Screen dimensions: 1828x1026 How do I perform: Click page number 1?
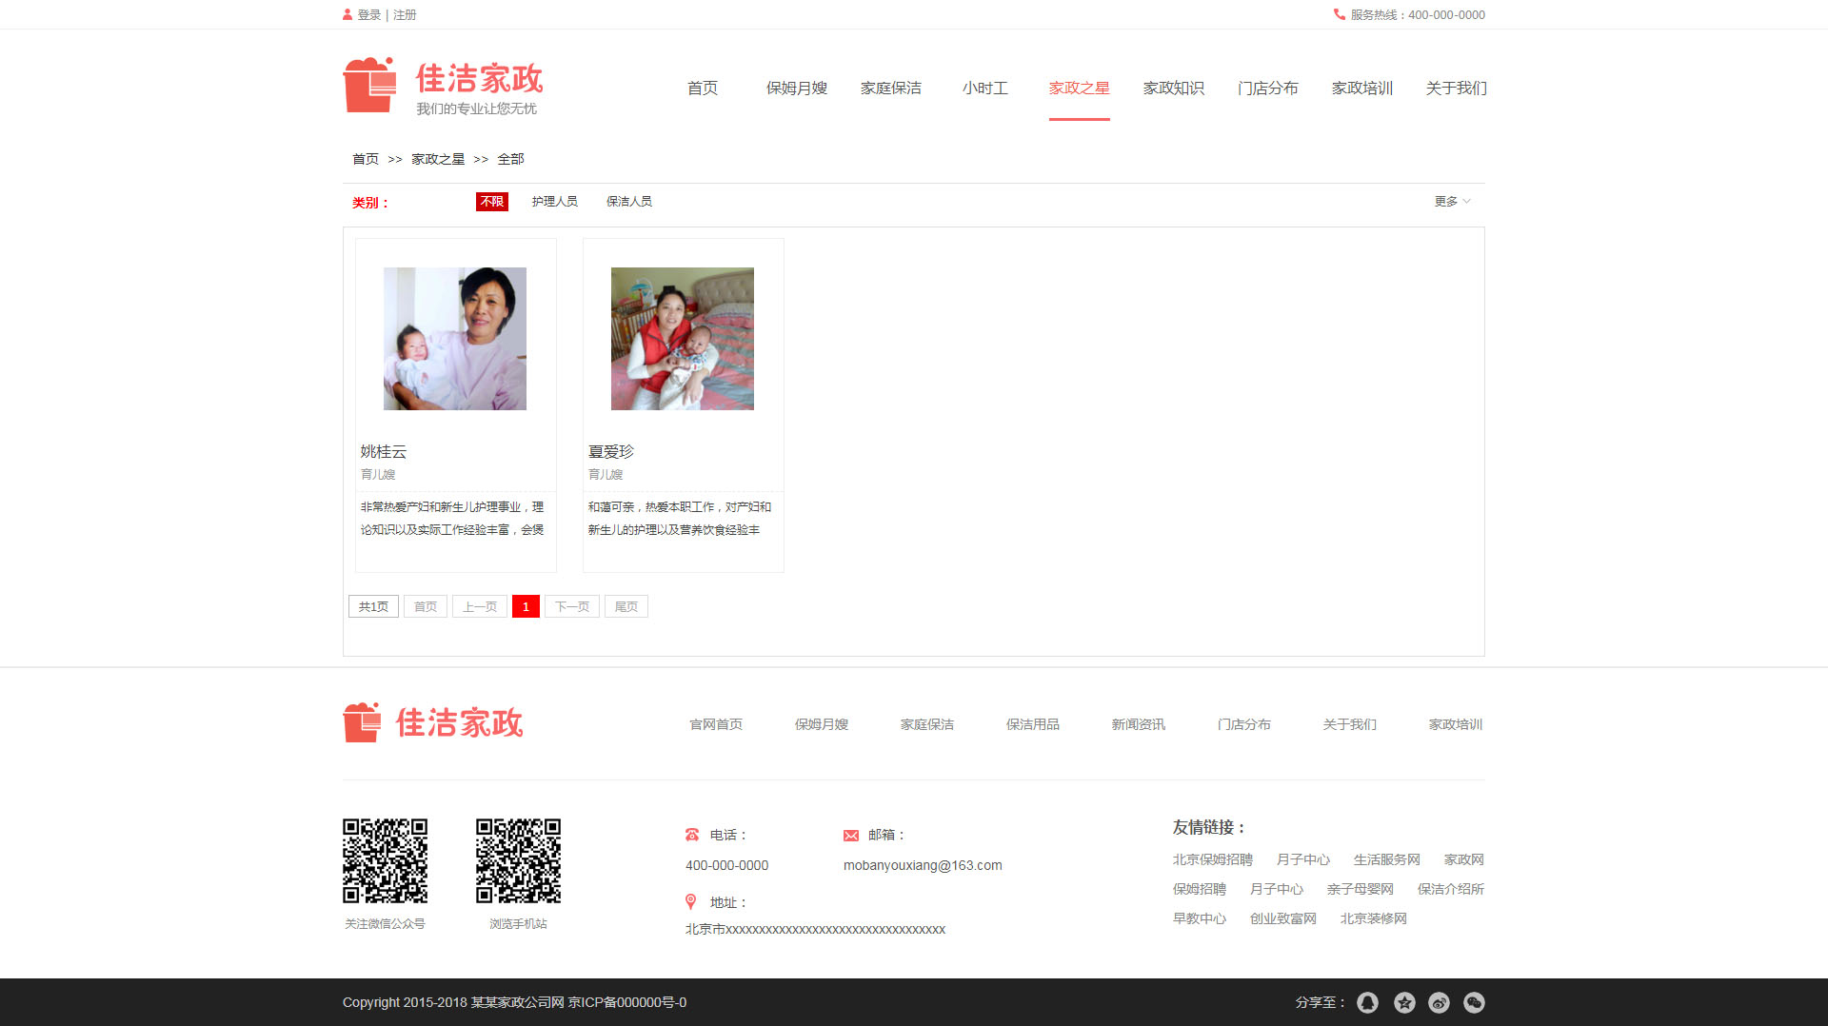click(526, 606)
